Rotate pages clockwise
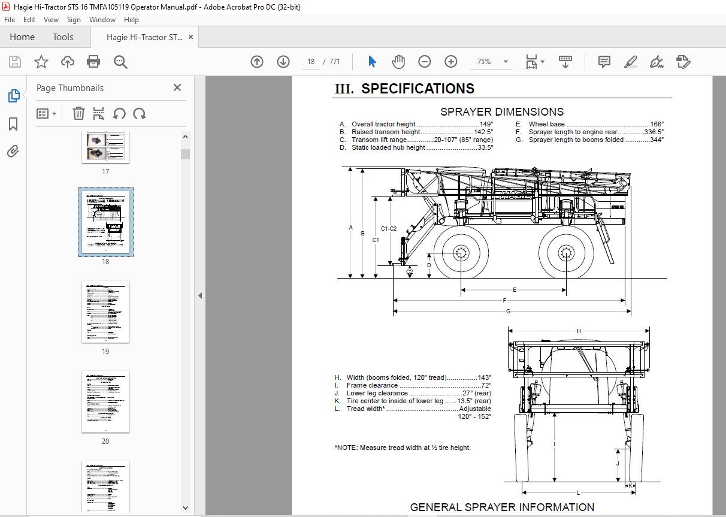The image size is (726, 517). tap(140, 113)
